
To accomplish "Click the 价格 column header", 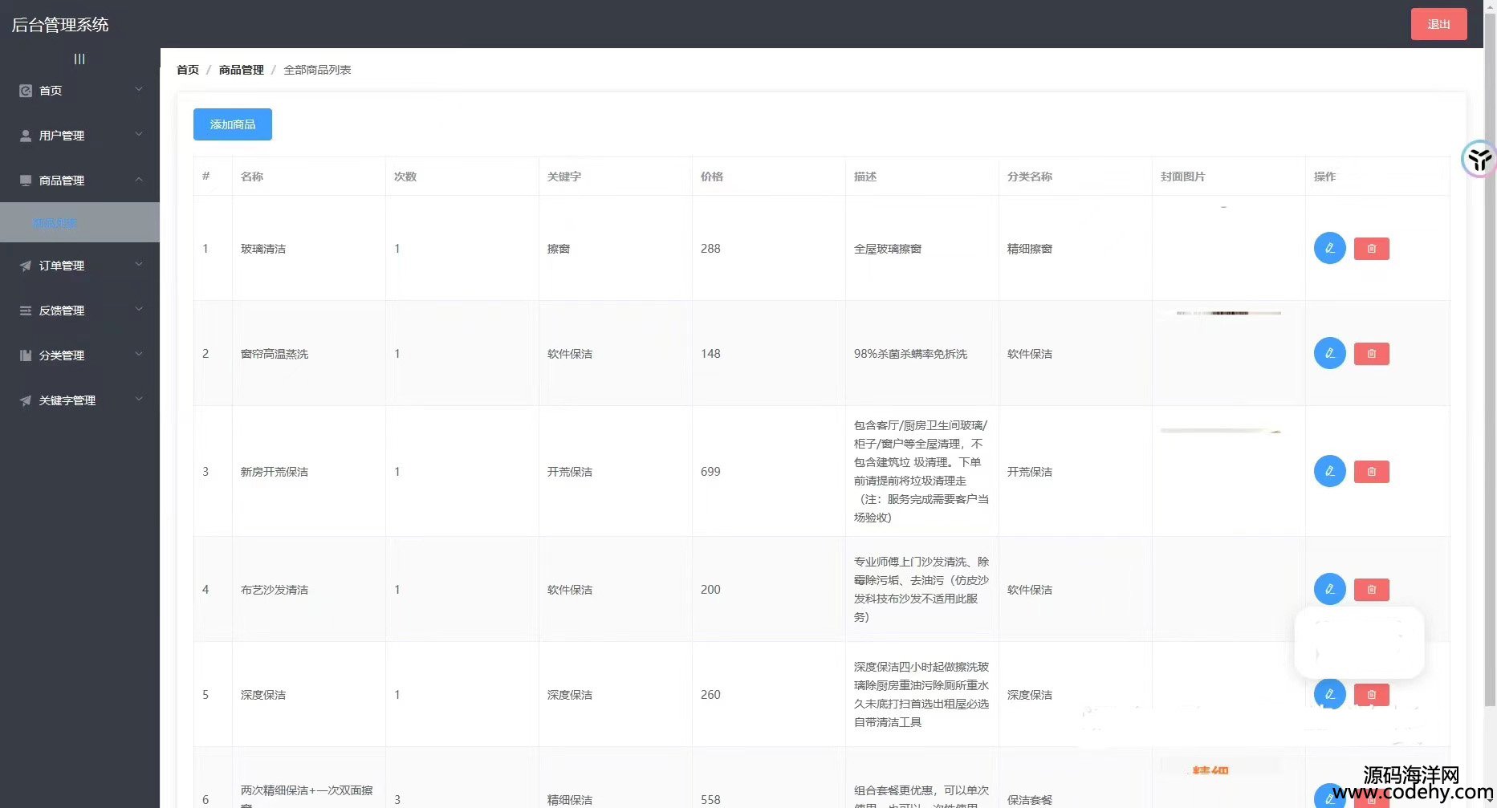I will 712,177.
